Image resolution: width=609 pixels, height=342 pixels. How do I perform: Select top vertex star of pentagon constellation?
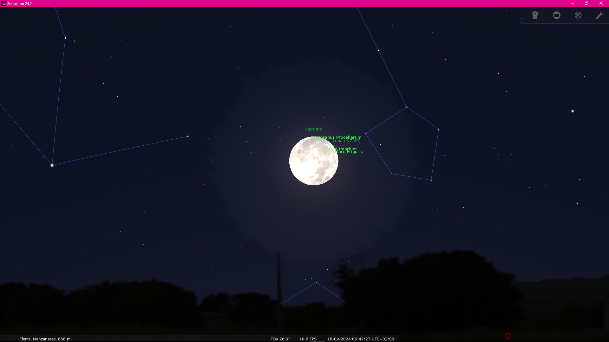pyautogui.click(x=407, y=107)
